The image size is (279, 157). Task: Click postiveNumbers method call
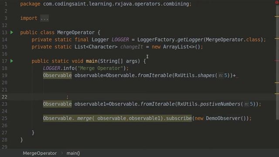[x=220, y=104]
